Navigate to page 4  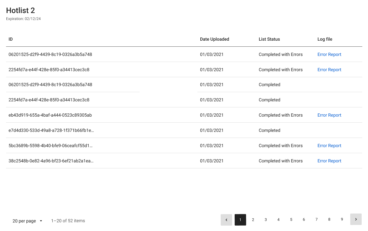click(x=278, y=220)
